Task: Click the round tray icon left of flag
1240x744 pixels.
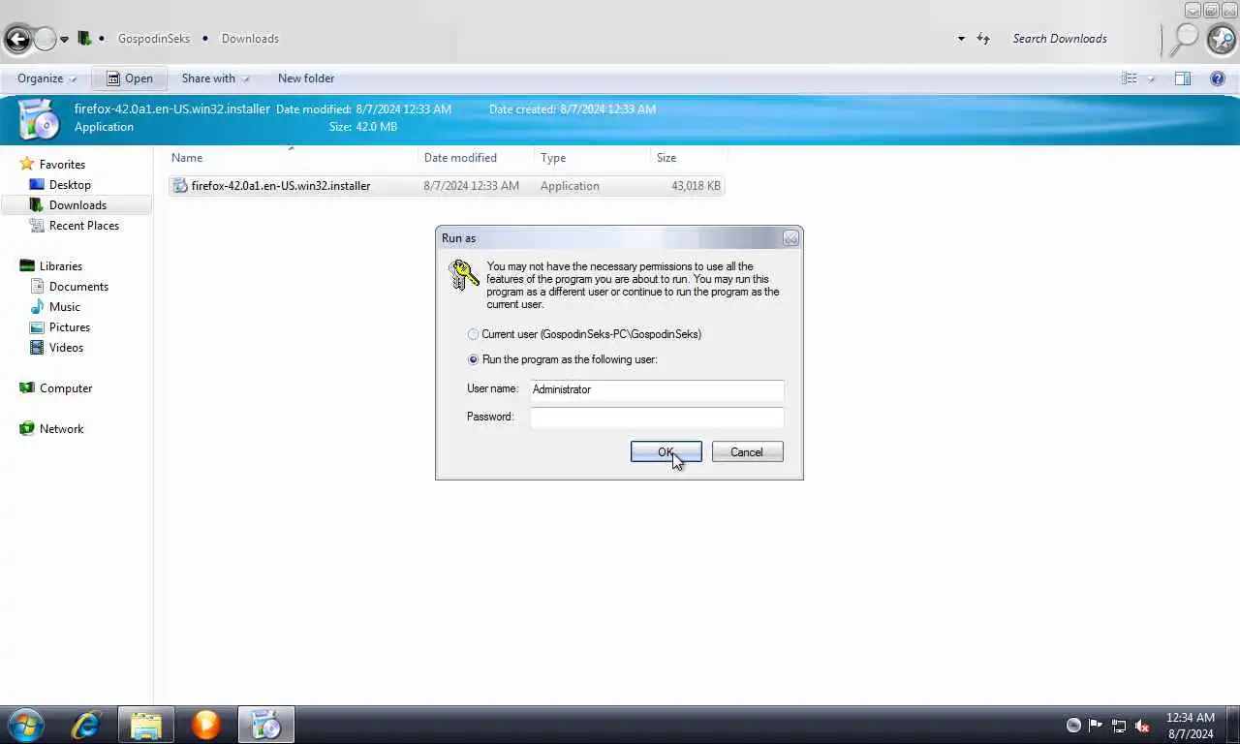Action: [x=1073, y=725]
